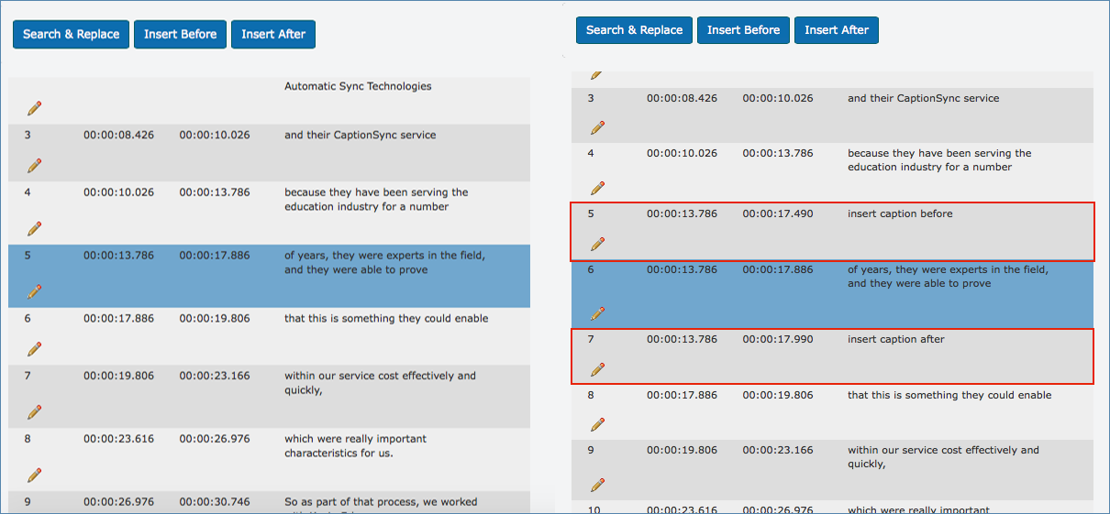Click pencil on highlighted caption 5, left panel
The image size is (1110, 514).
click(34, 291)
